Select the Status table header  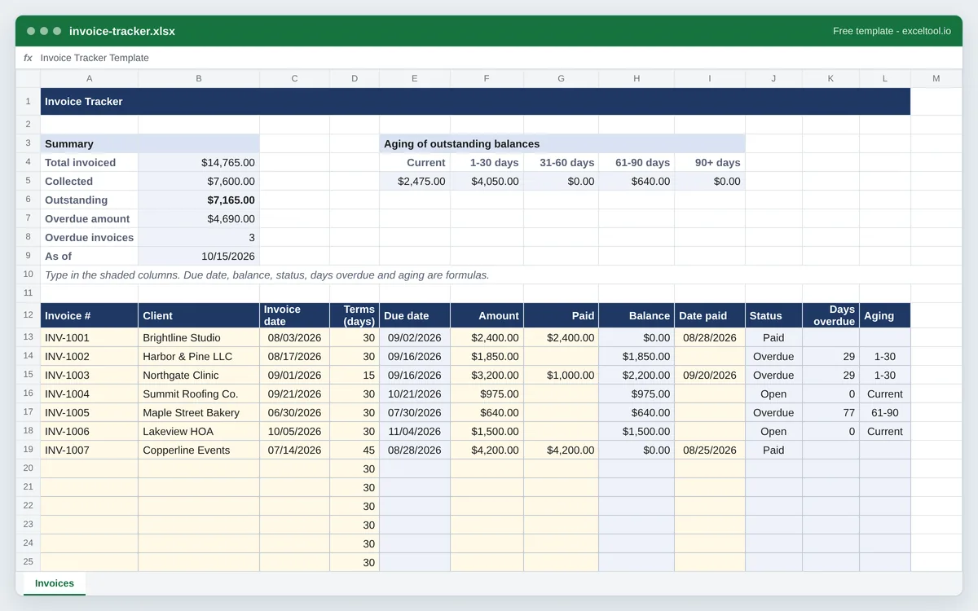(x=773, y=315)
